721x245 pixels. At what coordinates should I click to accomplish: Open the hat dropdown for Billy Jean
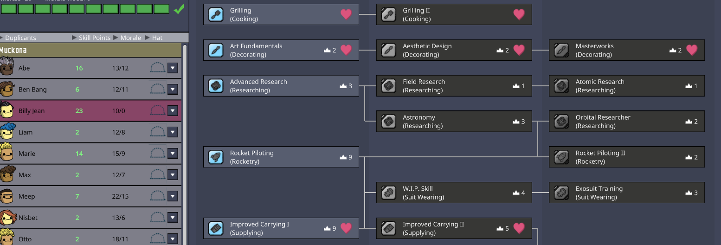click(173, 111)
